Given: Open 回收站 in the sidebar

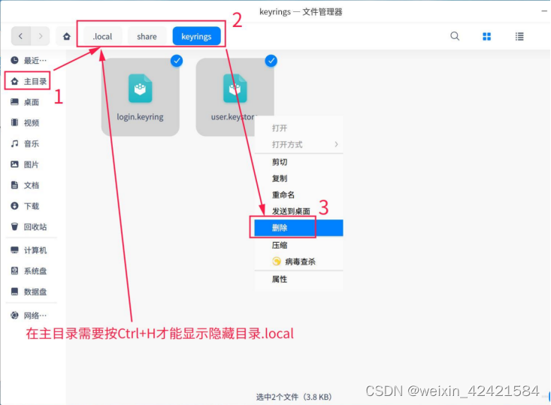Looking at the screenshot, I should [x=29, y=227].
